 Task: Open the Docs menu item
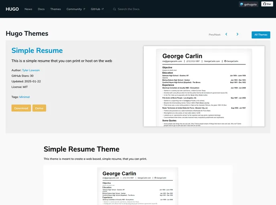tap(41, 9)
